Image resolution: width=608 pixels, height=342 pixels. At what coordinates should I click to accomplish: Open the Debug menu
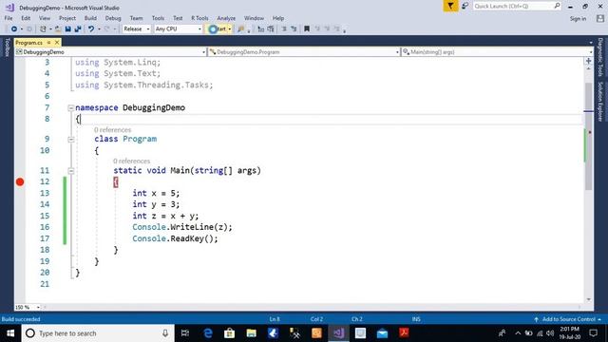tap(113, 18)
